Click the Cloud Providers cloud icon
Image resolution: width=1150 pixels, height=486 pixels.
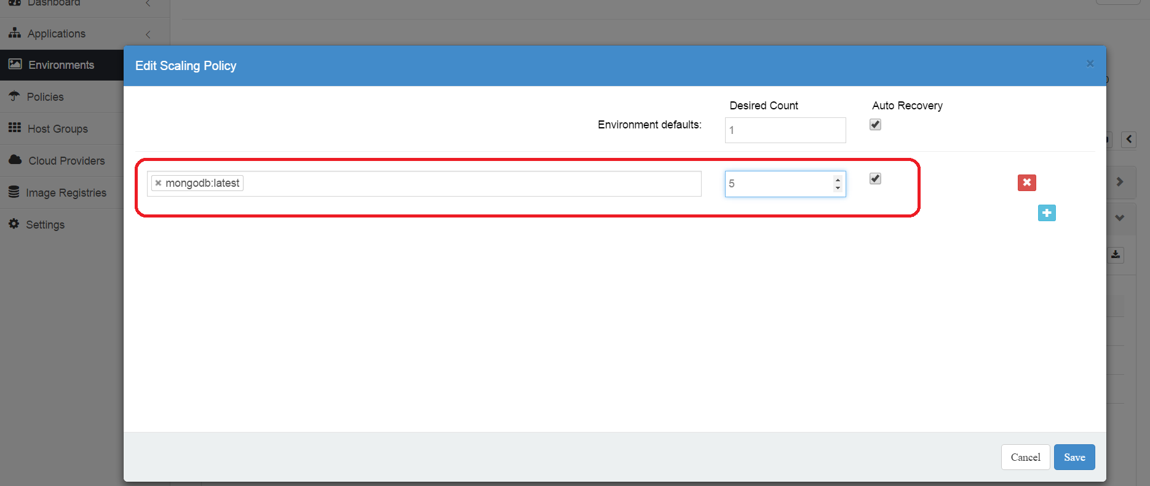(x=15, y=160)
